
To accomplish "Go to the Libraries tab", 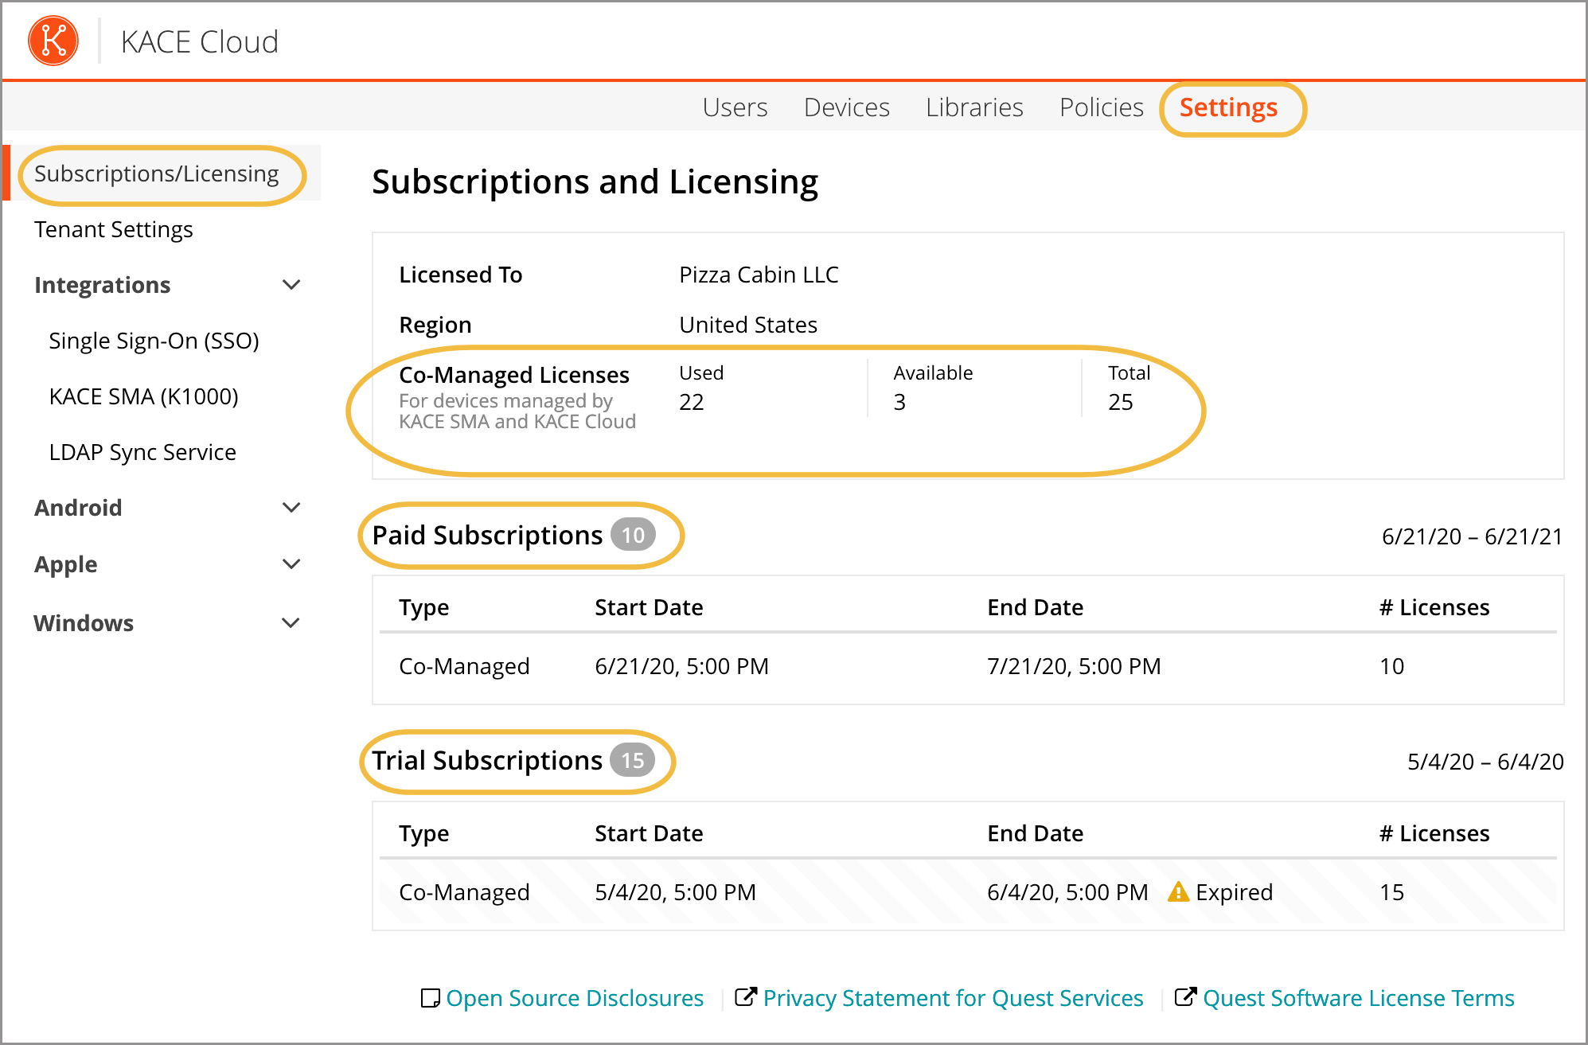I will click(973, 107).
